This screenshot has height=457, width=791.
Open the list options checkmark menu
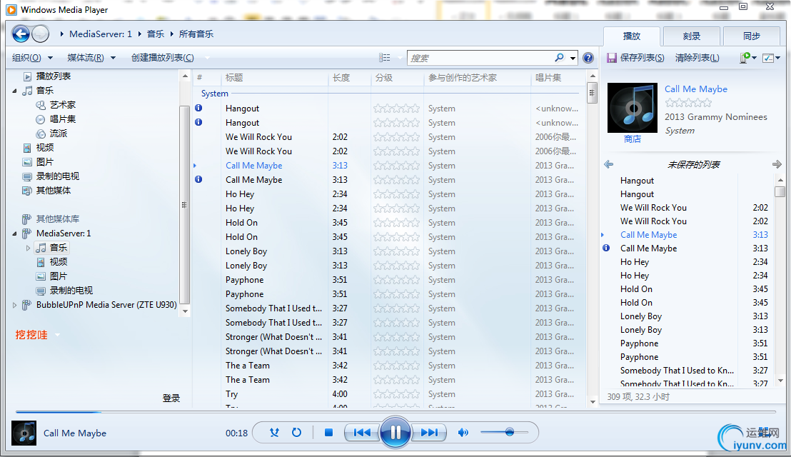pos(771,58)
